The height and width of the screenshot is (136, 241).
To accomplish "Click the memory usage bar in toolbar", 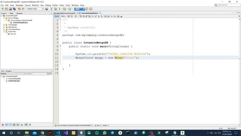I will (x=79, y=9).
